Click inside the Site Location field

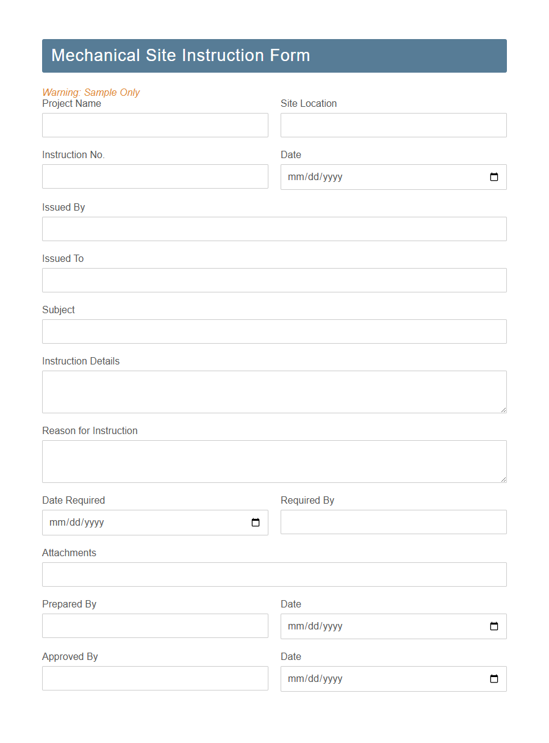pyautogui.click(x=393, y=125)
